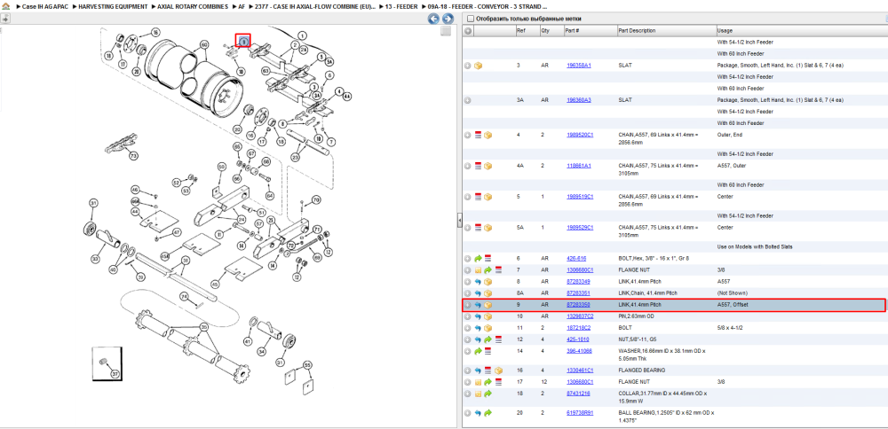Select callout 73 in the diagram
This screenshot has width=888, height=429.
pyautogui.click(x=134, y=155)
